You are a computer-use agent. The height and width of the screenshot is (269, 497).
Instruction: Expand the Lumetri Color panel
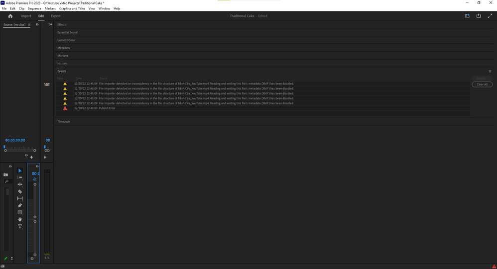[66, 40]
